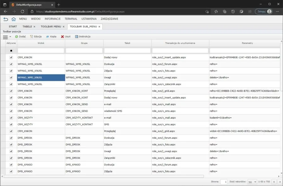Toggle the Aktywne filter checkbox in header
The height and width of the screenshot is (186, 283).
11,50
